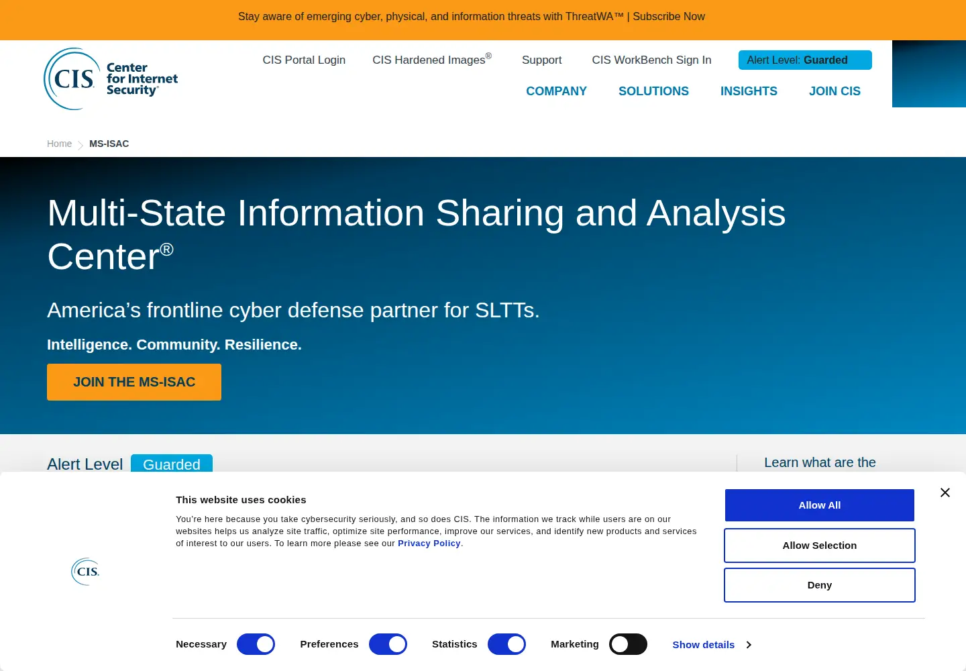Open the Privacy Policy link

click(x=429, y=544)
